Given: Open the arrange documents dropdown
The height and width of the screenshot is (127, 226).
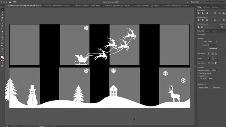Looking at the screenshot, I should coord(15,2).
